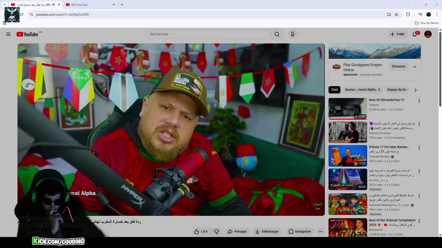Screen dimensions: 442x248
Task: Open 'Best Of Rai Oriental Compilation 2025' title
Action: tap(392, 223)
